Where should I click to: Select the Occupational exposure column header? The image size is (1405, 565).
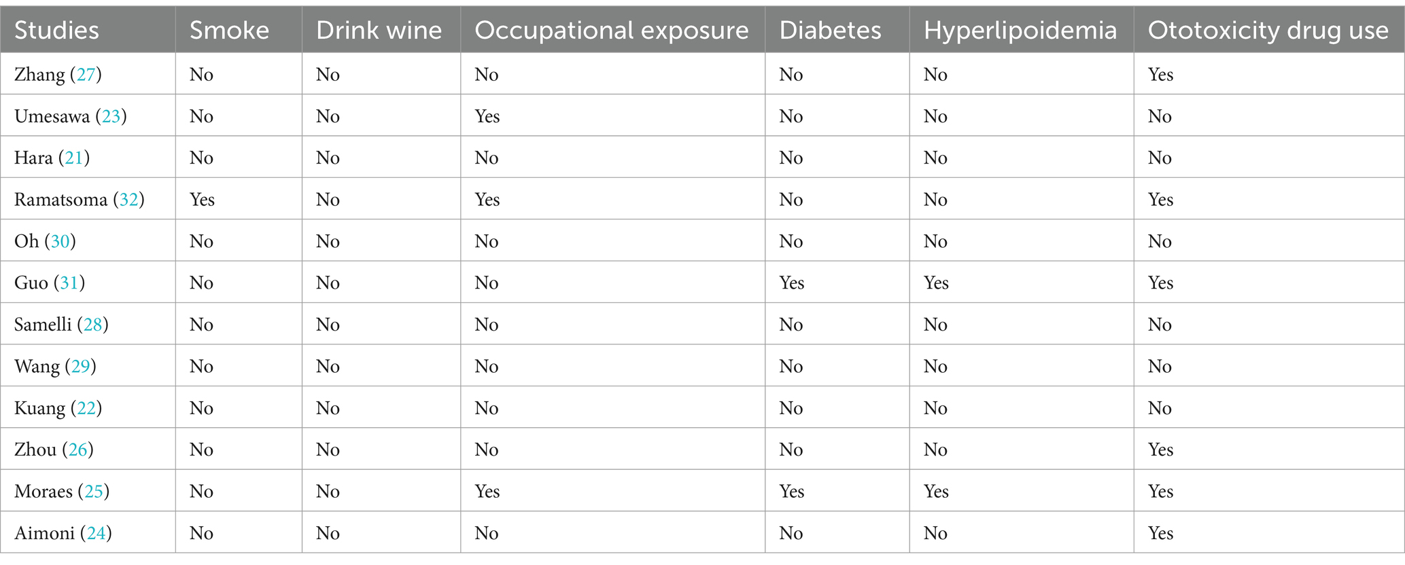pos(612,31)
